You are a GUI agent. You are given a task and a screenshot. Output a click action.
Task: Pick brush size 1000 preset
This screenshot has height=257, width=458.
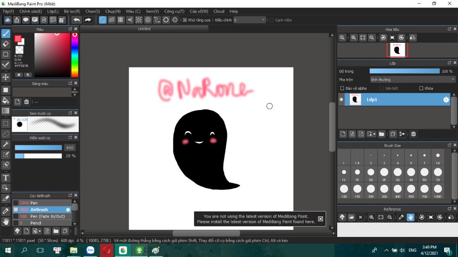point(438,191)
